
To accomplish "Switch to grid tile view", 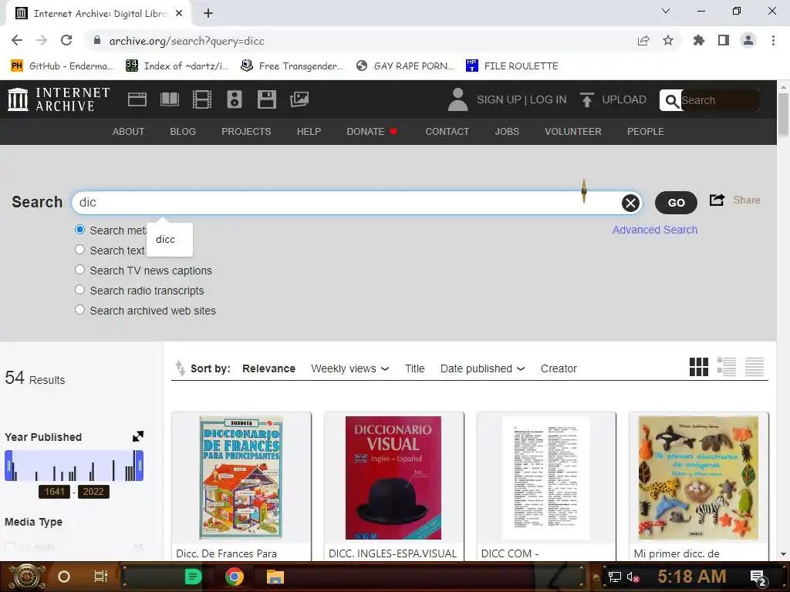I will click(x=699, y=367).
